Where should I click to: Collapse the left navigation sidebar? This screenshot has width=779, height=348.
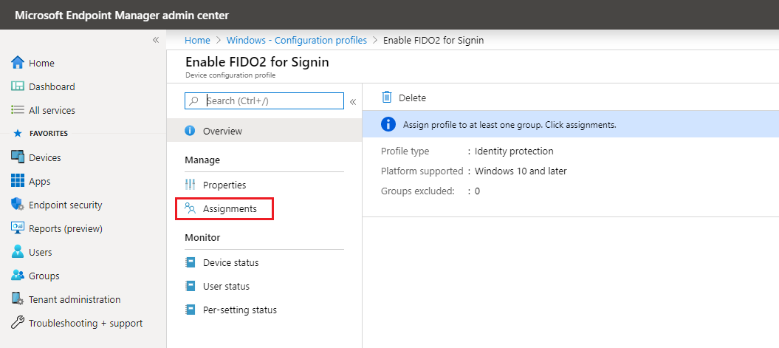[156, 40]
